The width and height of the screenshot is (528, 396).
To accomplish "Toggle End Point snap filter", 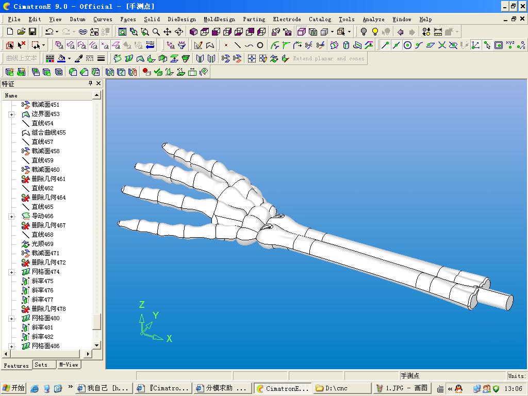I will pyautogui.click(x=385, y=45).
